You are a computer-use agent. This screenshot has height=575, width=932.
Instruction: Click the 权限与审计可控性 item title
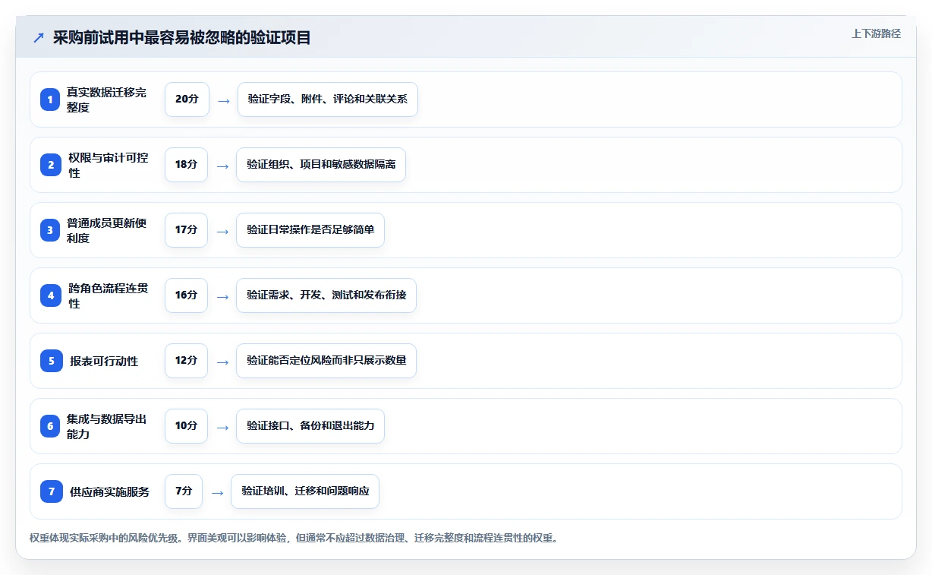point(109,165)
